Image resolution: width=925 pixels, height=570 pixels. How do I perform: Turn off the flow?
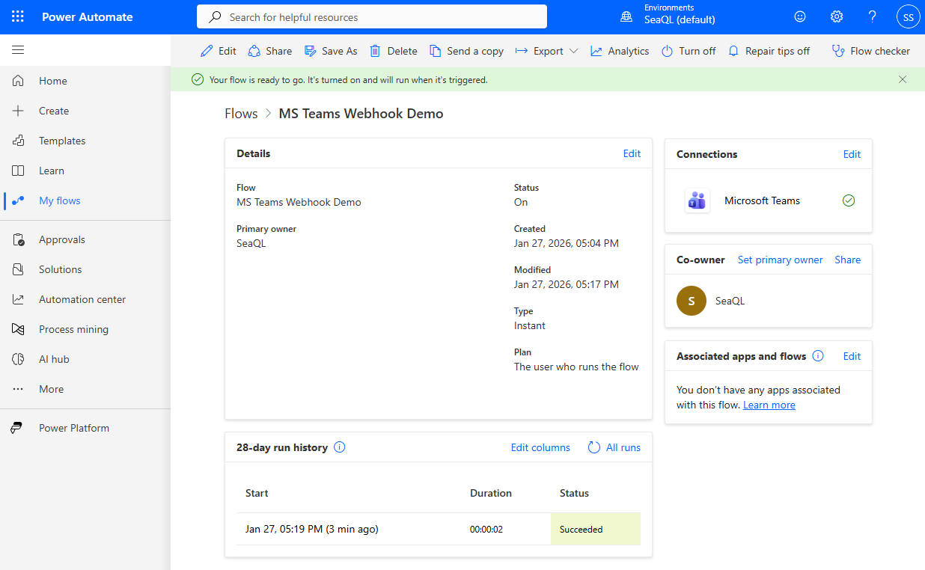click(689, 51)
